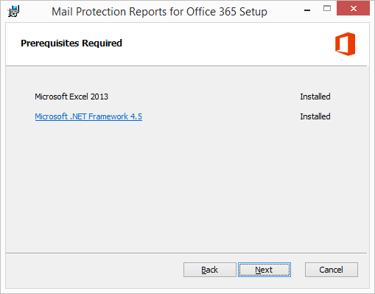Image resolution: width=375 pixels, height=294 pixels.
Task: Click the gap between Next and Cancel
Action: pos(298,270)
